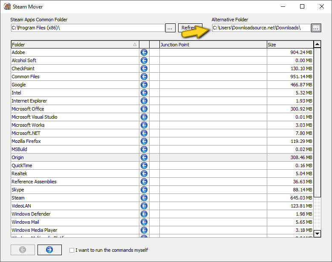Viewport: 332px width, 262px height.
Task: Select the Internet Explorer folder name
Action: (x=29, y=101)
